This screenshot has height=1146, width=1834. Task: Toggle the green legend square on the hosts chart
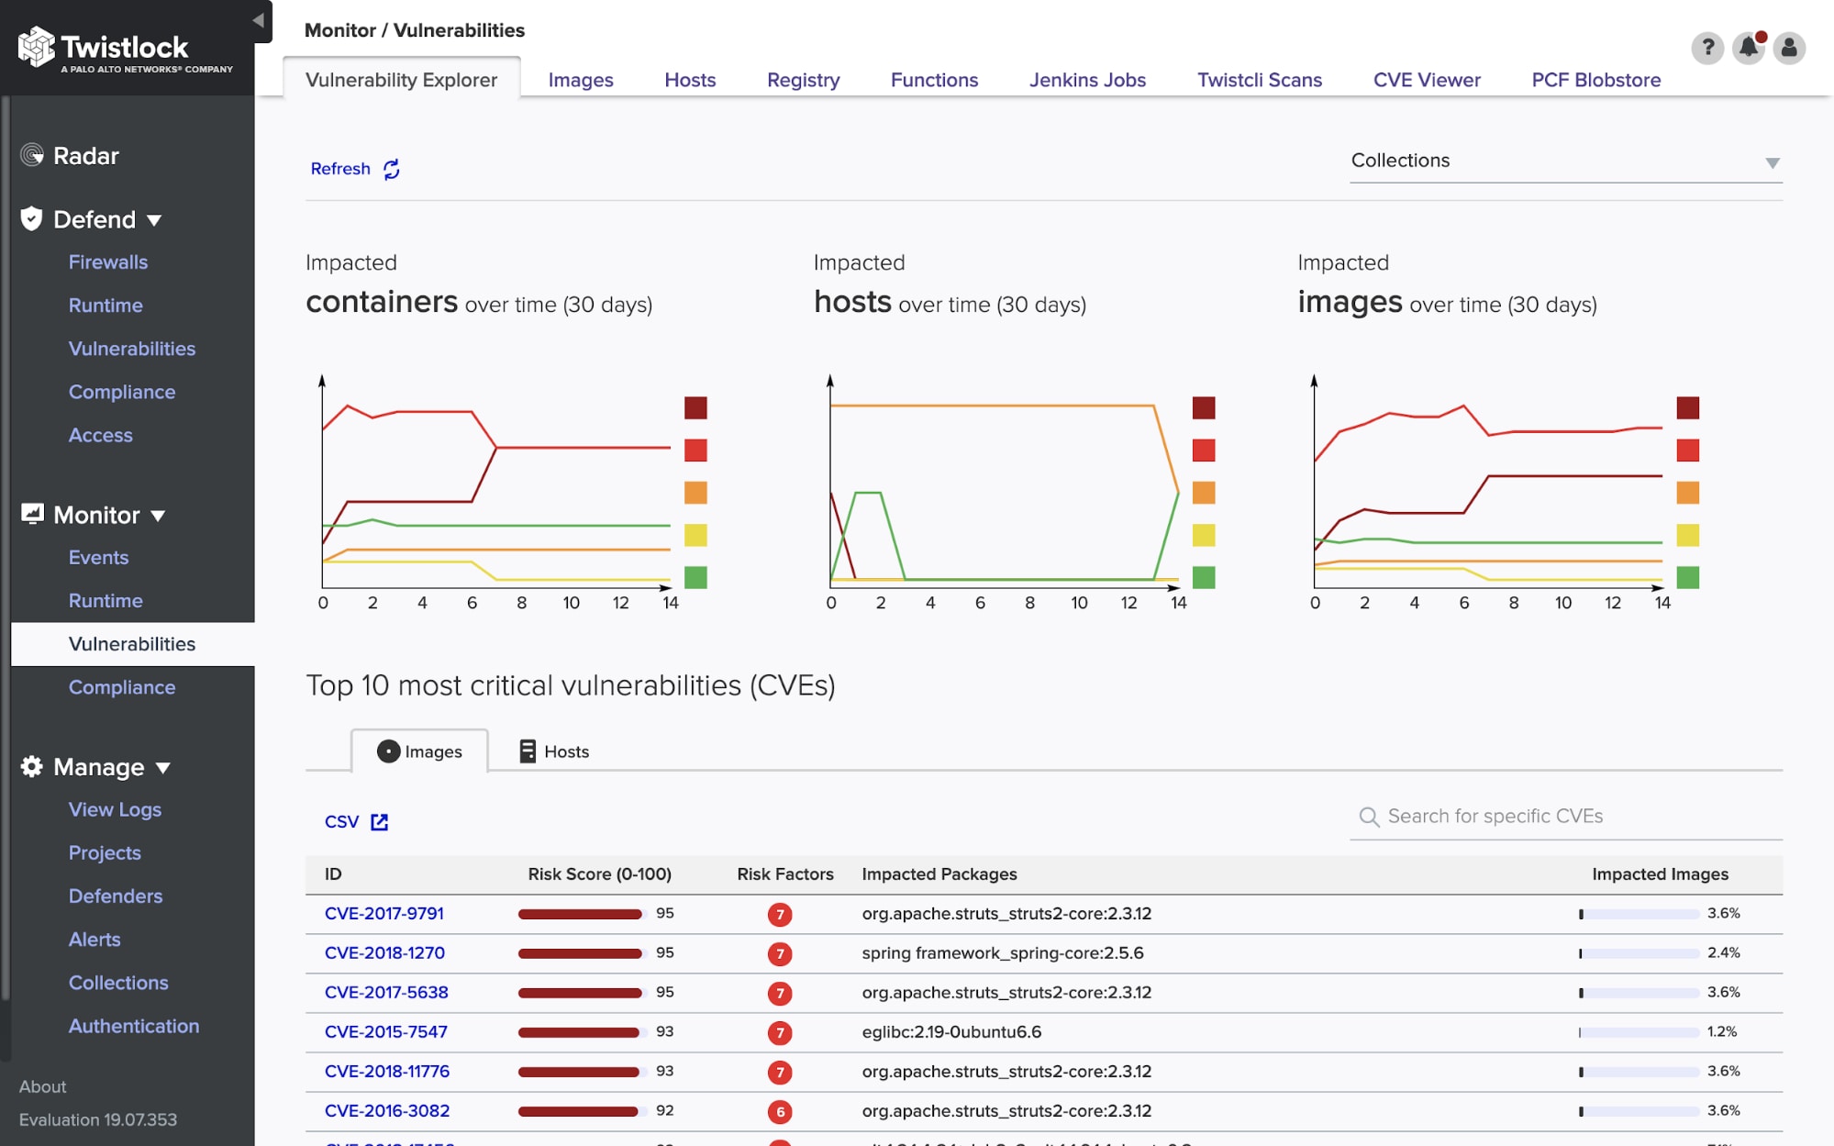pyautogui.click(x=1204, y=577)
